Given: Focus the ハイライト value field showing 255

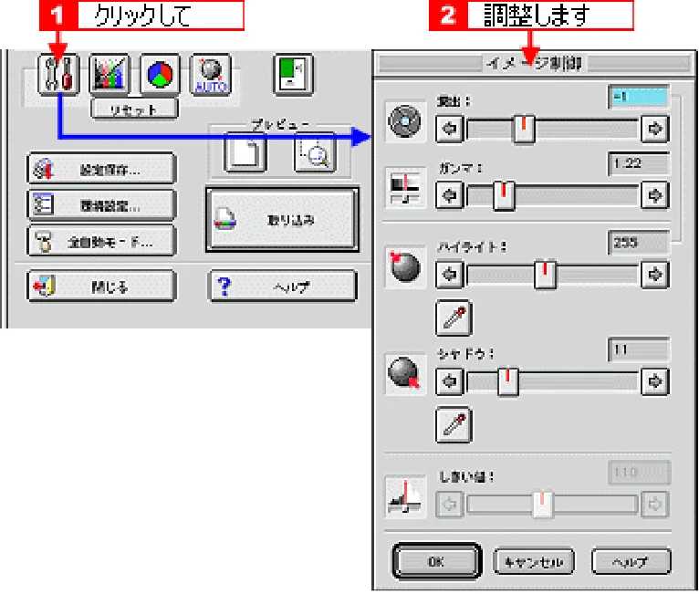Looking at the screenshot, I should (639, 243).
